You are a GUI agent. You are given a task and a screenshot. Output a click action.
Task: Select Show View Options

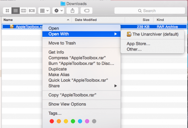(x=81, y=104)
